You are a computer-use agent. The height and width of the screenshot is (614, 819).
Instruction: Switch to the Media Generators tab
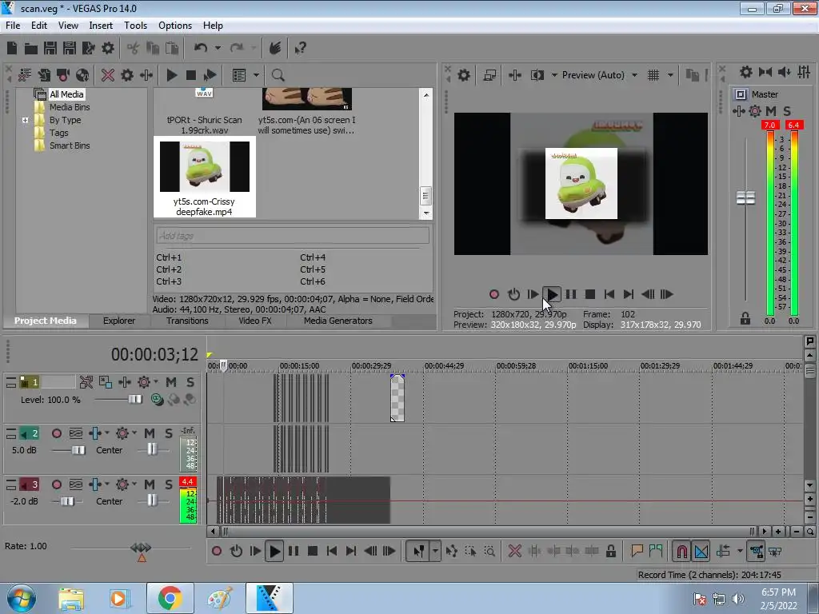point(338,321)
